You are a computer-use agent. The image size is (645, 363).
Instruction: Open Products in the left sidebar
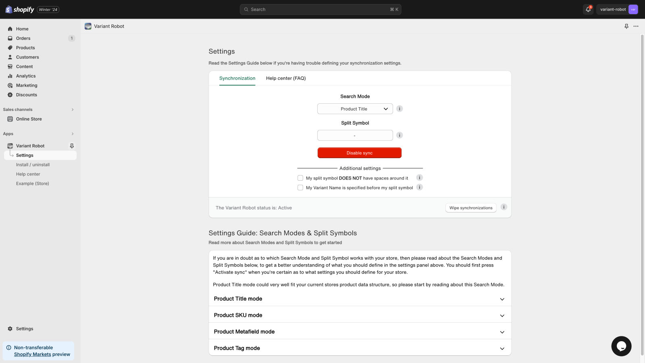click(25, 48)
